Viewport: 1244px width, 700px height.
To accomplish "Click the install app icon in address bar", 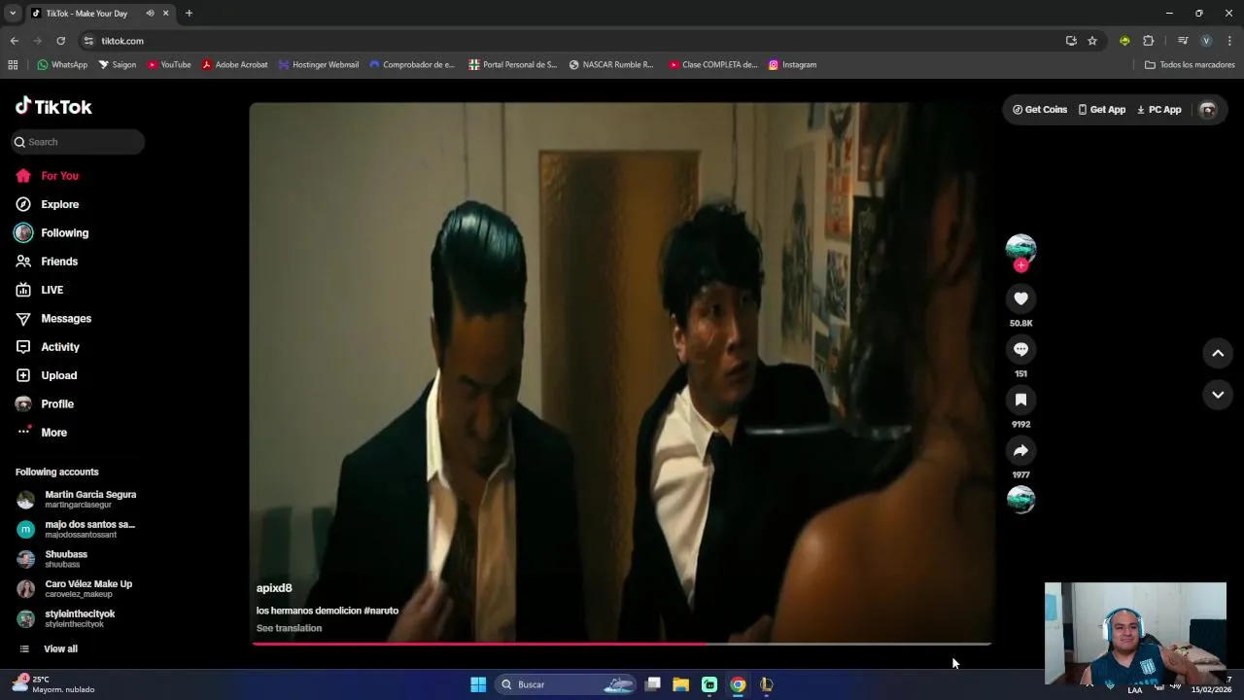I will click(x=1071, y=41).
